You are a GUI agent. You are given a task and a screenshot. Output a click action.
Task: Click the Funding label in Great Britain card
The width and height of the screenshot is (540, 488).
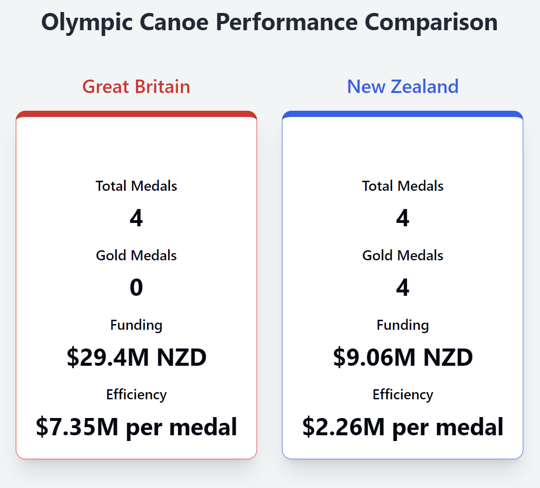(136, 325)
